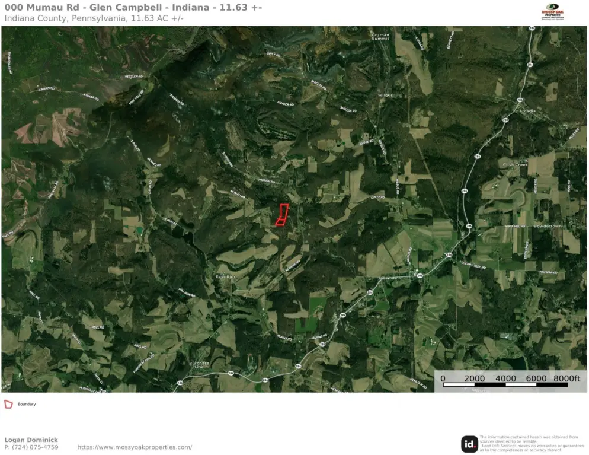The height and width of the screenshot is (455, 589).
Task: Click the phone number (724) 875-4759
Action: click(x=31, y=447)
